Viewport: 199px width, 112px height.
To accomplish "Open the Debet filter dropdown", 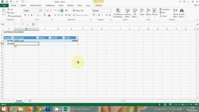I will tap(50, 38).
